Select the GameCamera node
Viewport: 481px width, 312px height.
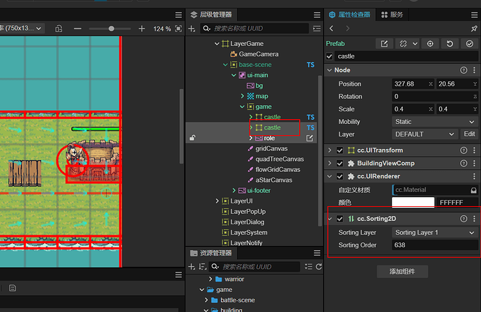[x=259, y=54]
